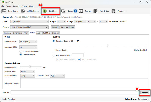Screen dimensions: 151x102
Task: Open the end chapter dropdown
Action: tap(103, 21)
